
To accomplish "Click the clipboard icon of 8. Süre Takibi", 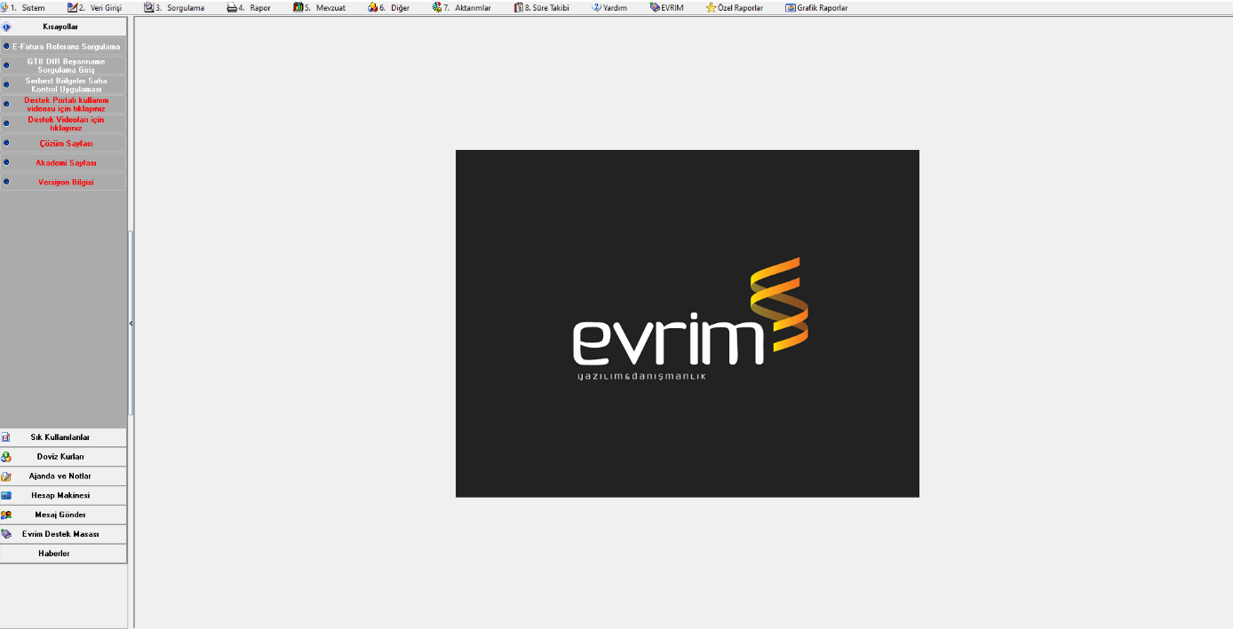I will click(x=519, y=8).
